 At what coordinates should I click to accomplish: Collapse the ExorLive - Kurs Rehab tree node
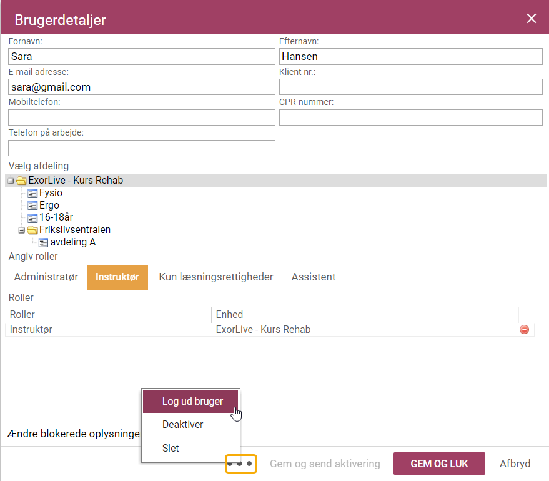pos(11,181)
